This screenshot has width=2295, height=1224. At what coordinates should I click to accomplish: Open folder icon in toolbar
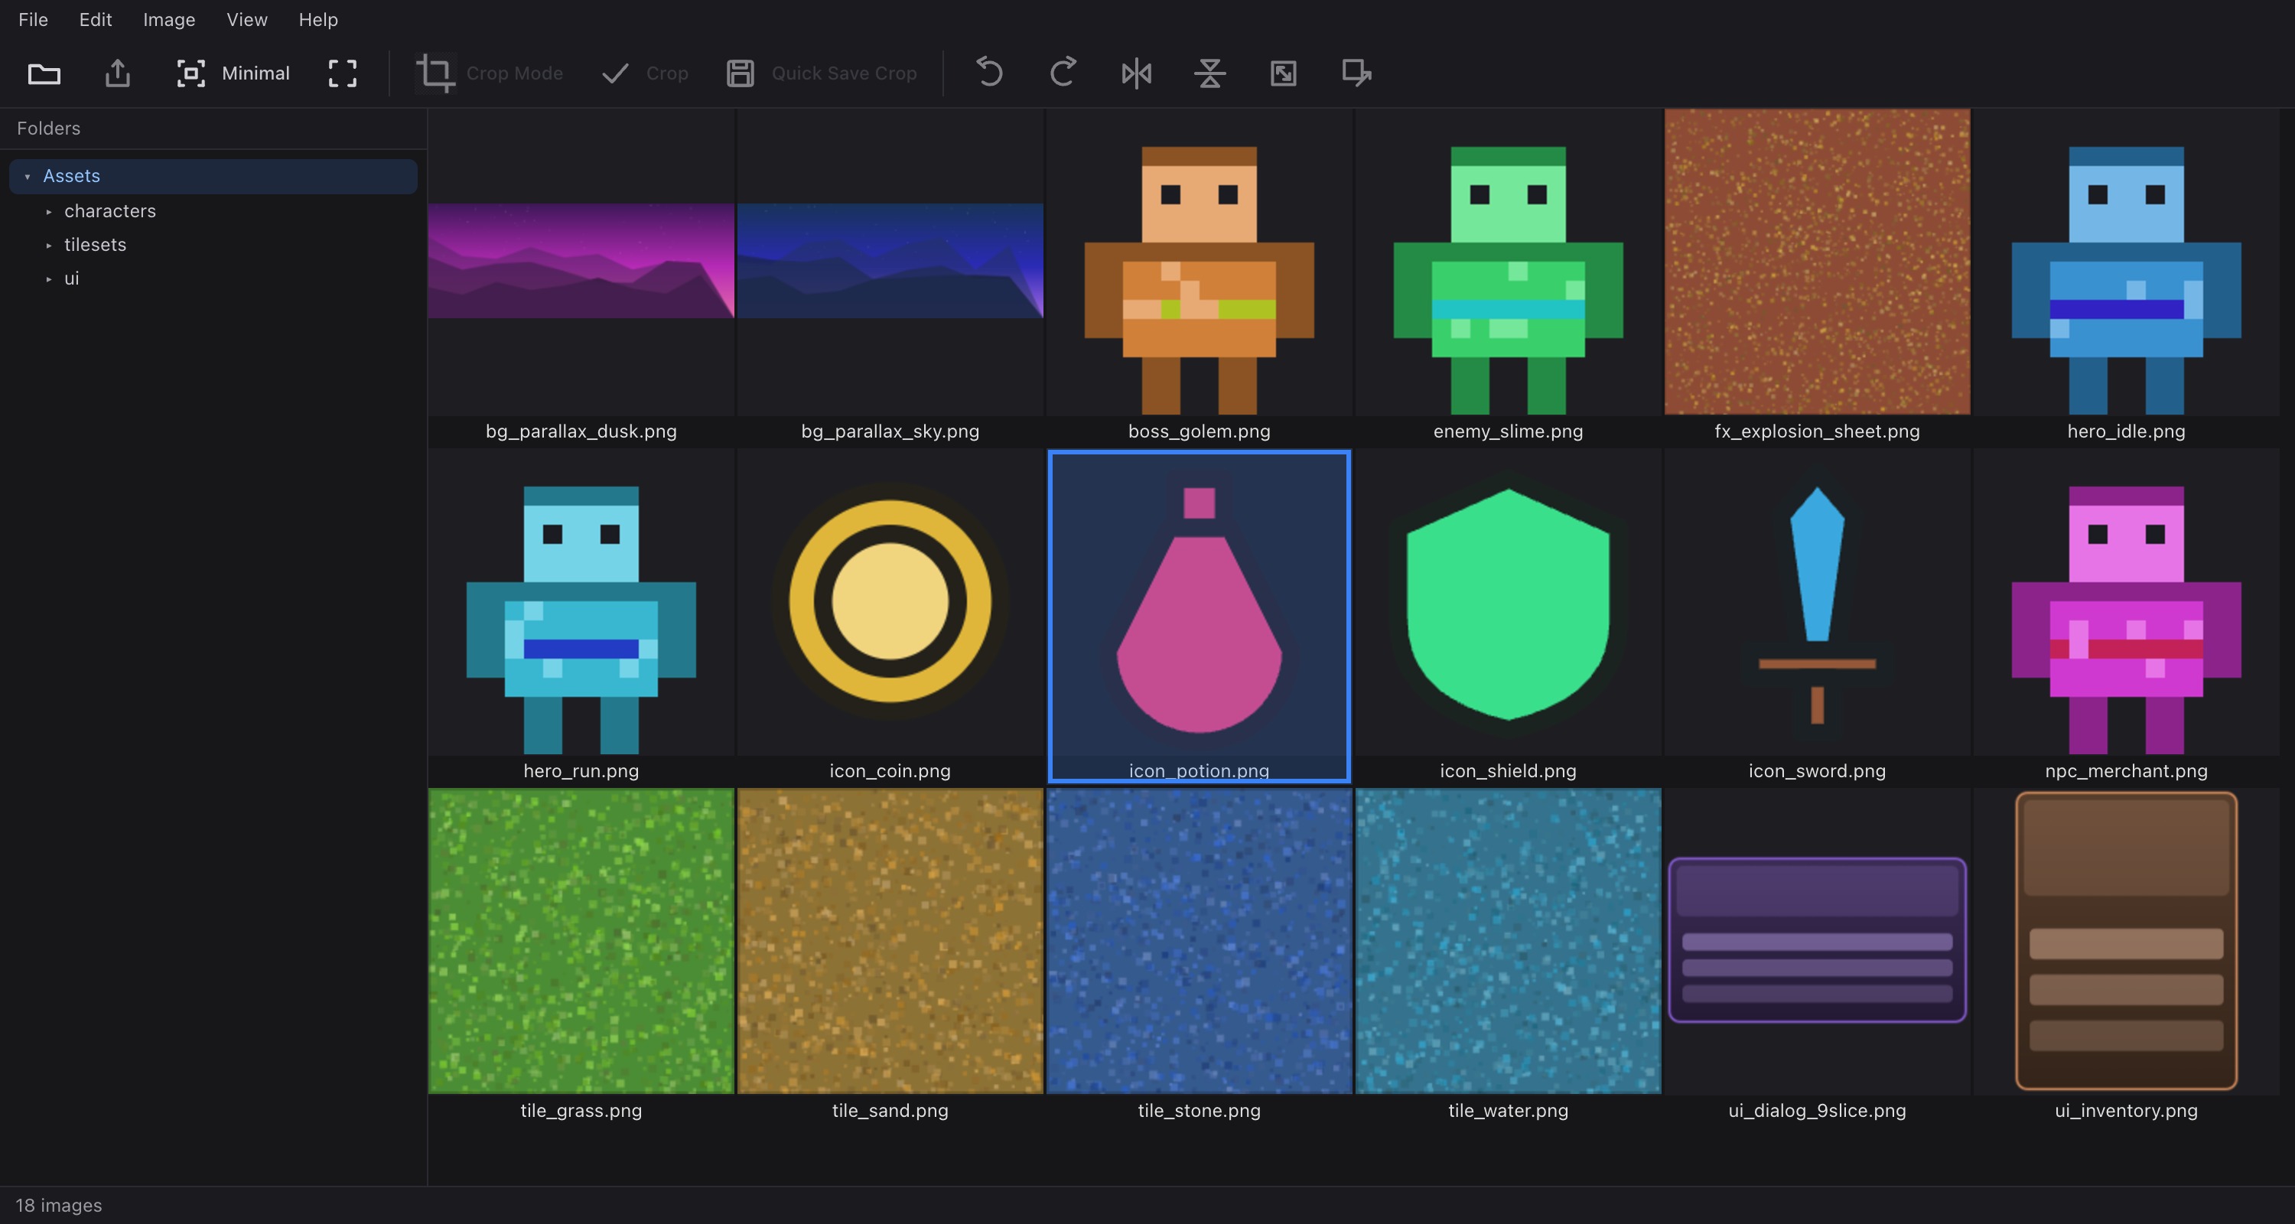click(x=44, y=73)
